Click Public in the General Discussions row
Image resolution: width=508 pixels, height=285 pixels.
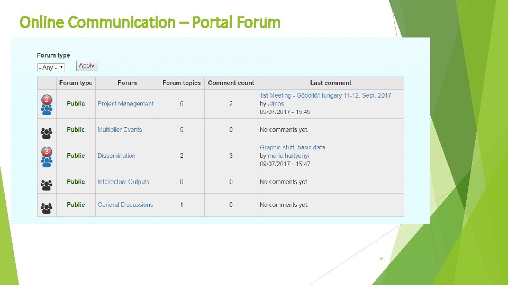[76, 205]
